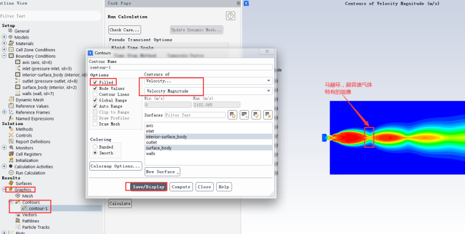Screen dimensions: 465x234
Task: Close the Contours dialog with X button
Action: 267,52
